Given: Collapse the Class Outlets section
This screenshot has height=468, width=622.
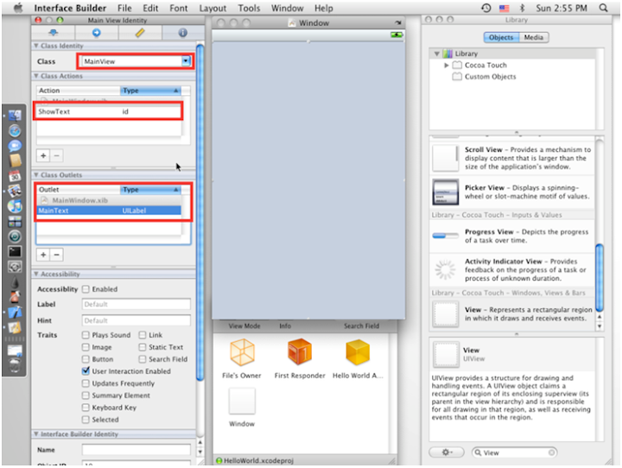Looking at the screenshot, I should coord(36,175).
